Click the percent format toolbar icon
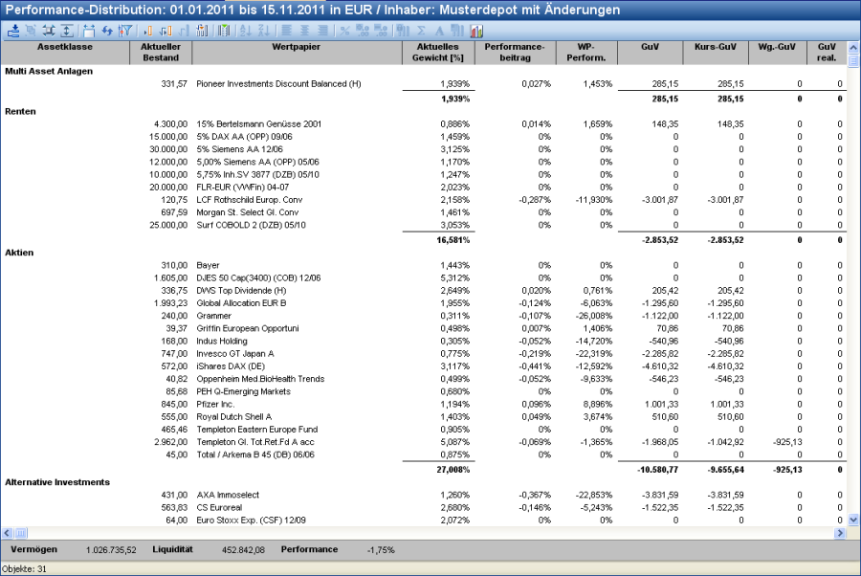Viewport: 861px width, 576px height. (344, 30)
